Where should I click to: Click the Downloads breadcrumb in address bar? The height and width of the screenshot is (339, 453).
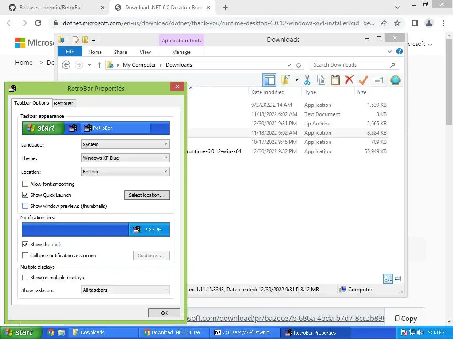[179, 65]
